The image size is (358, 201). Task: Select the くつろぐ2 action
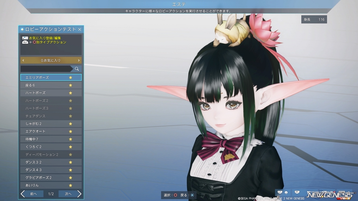(51, 147)
